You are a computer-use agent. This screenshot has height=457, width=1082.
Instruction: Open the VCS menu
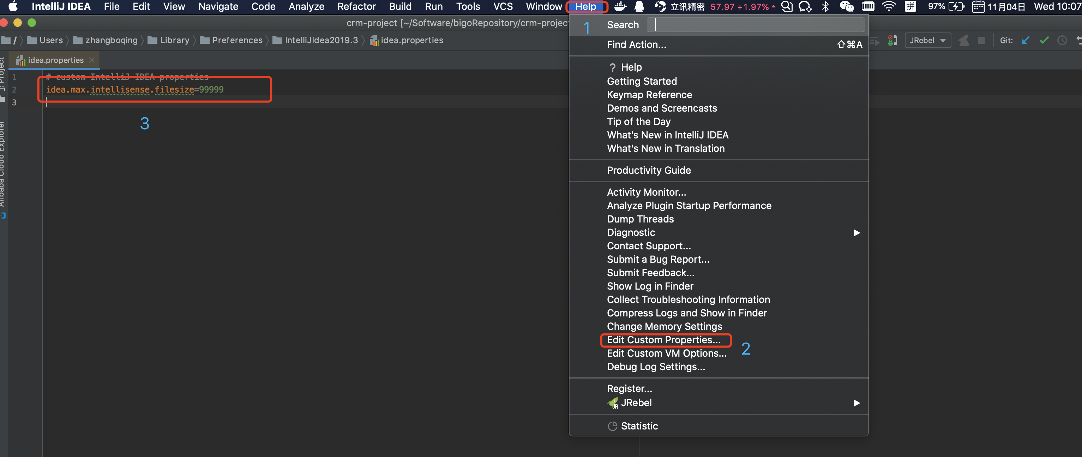pos(503,6)
